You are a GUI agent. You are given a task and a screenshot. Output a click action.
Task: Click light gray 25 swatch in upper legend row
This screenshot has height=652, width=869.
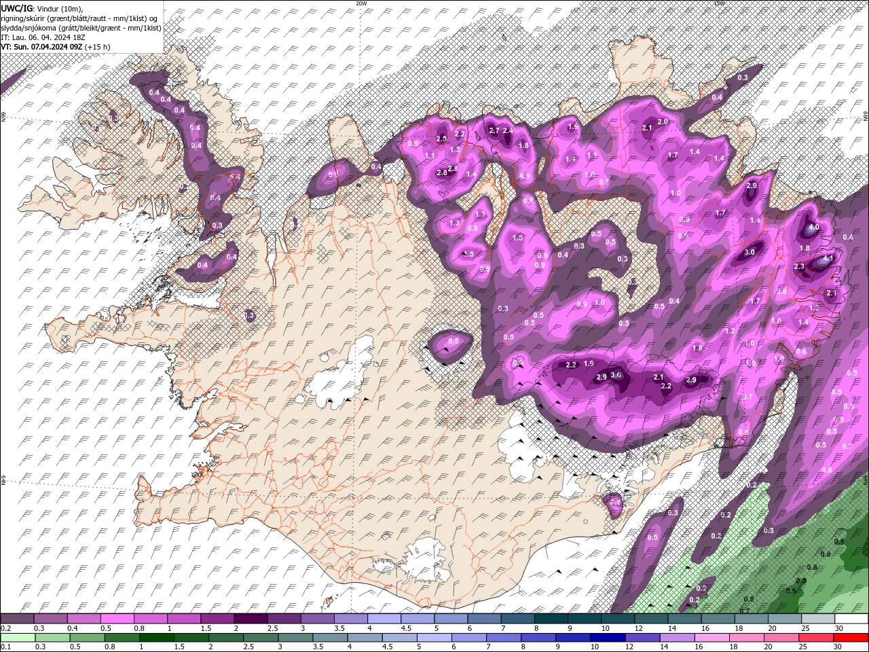(x=817, y=619)
